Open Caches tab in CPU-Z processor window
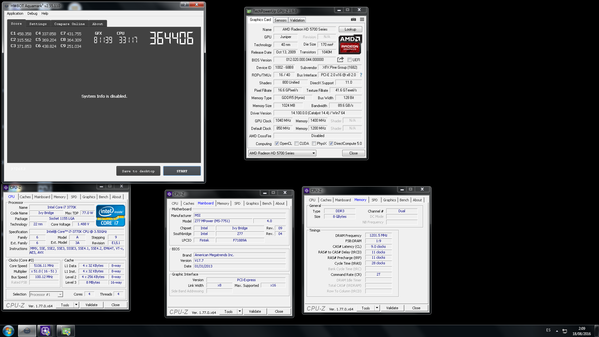This screenshot has width=599, height=337. click(x=25, y=197)
